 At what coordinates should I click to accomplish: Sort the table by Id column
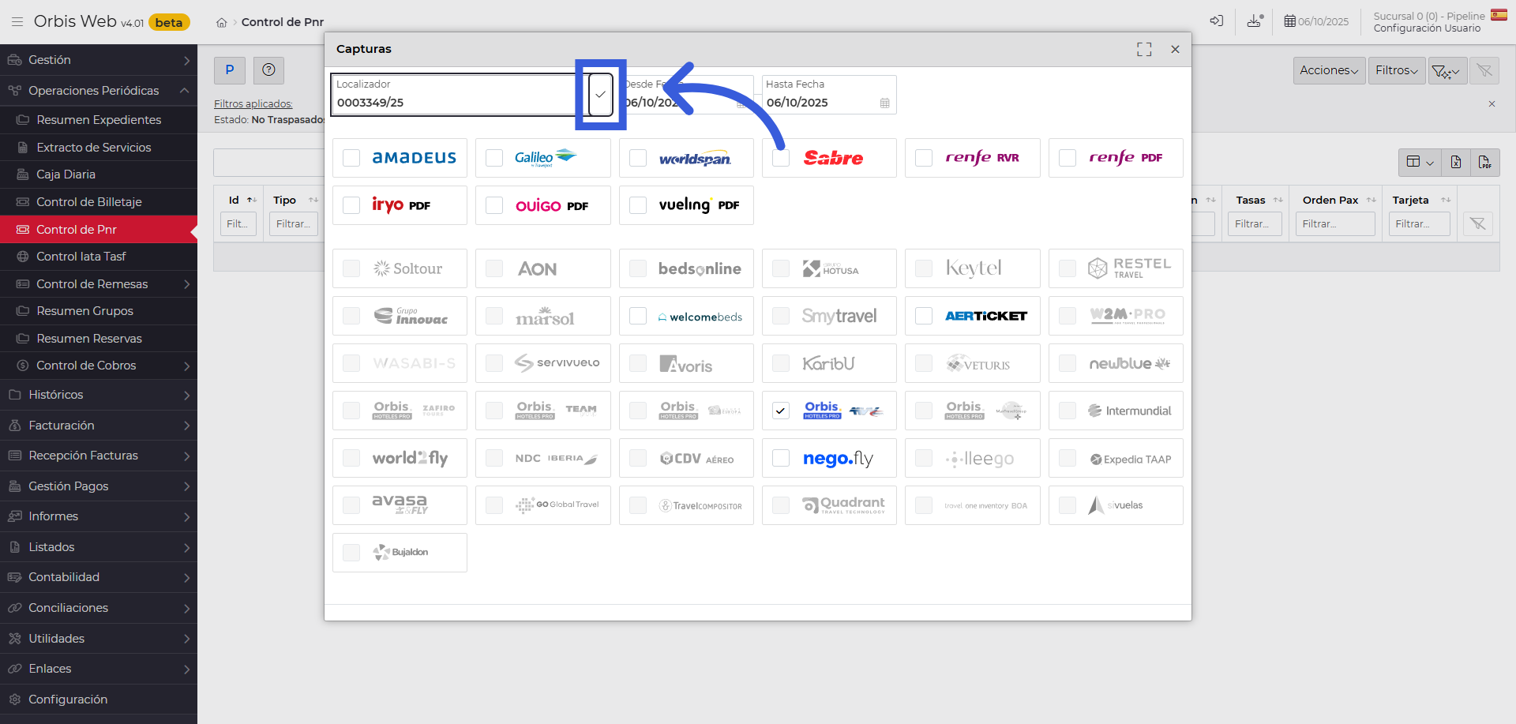(x=252, y=201)
